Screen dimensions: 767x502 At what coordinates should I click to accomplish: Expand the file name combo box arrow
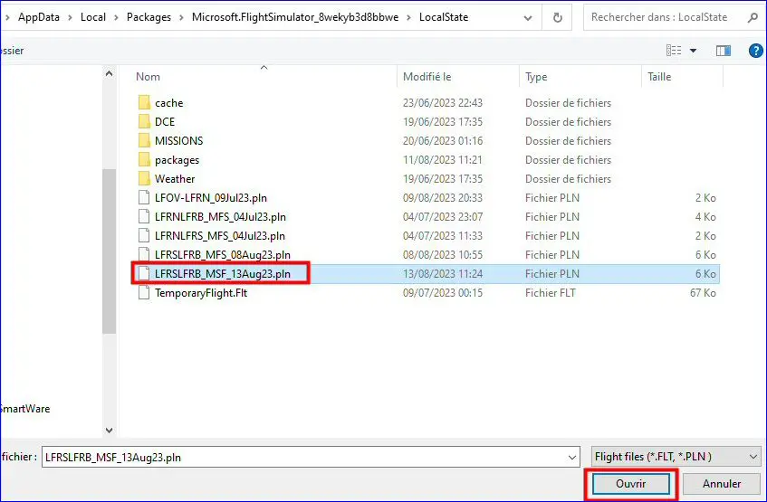tap(571, 458)
